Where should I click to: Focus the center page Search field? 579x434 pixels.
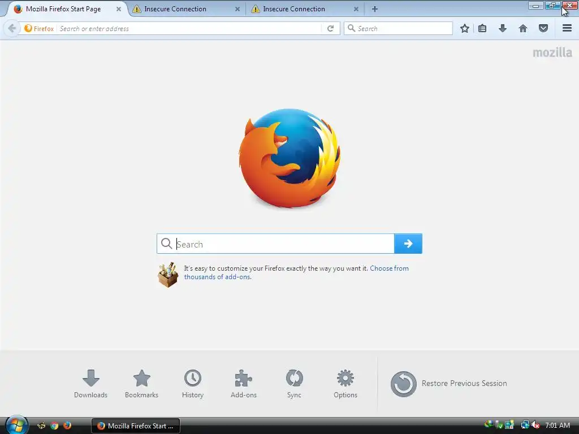[275, 244]
